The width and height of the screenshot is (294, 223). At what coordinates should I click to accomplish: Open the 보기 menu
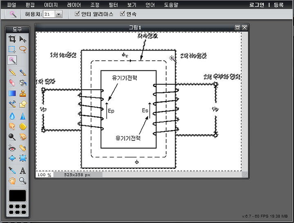131,5
